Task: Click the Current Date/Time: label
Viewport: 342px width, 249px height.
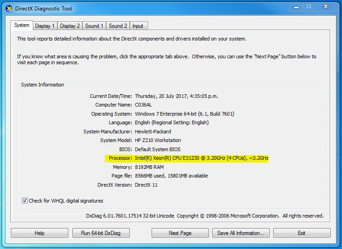Action: click(111, 96)
